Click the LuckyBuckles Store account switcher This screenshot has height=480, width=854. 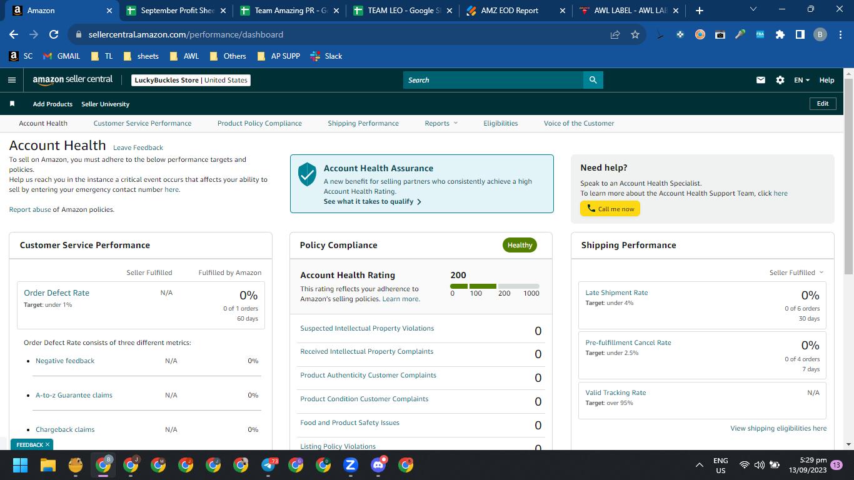point(191,80)
